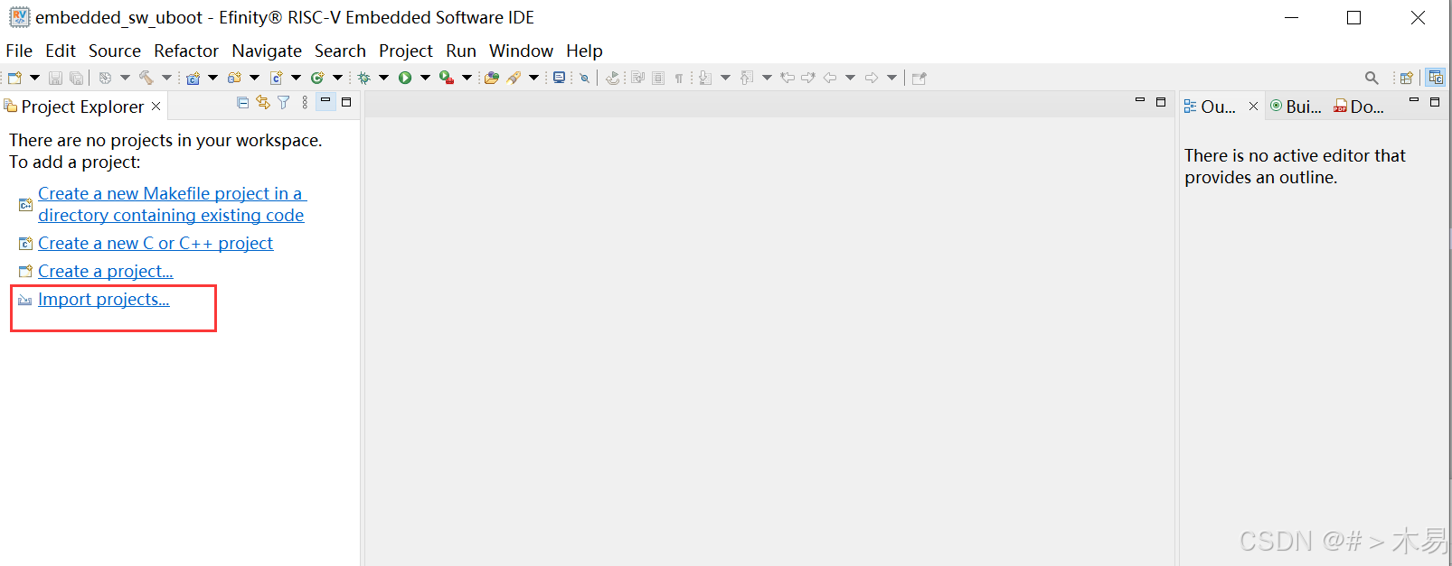Screen dimensions: 1452x566
Task: Switch to the Build Targets tab
Action: pos(1296,107)
